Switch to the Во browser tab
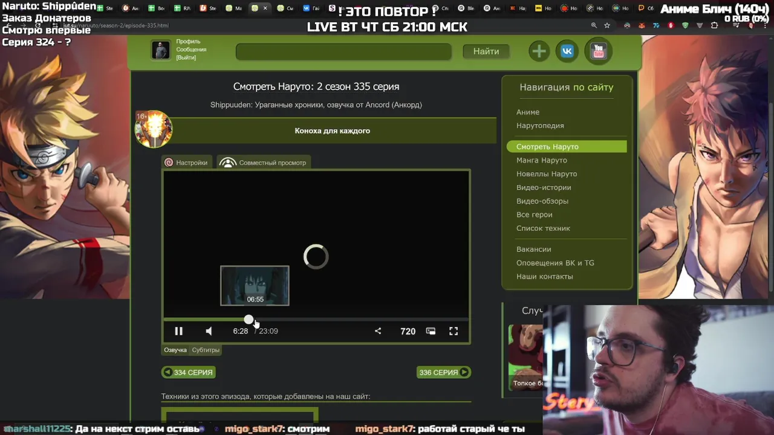The height and width of the screenshot is (435, 774). tap(156, 8)
